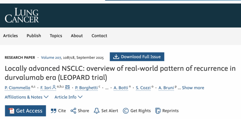Click the Lung Cancer journal logo
Screen dimensions: 241x119
coord(22,15)
